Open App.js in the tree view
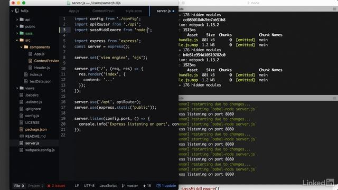This screenshot has width=338, height=190. 39,54
